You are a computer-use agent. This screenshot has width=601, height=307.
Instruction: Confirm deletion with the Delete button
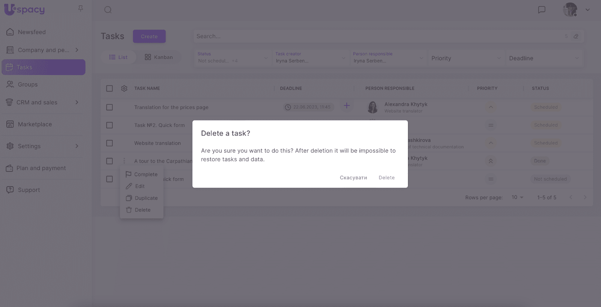point(387,178)
